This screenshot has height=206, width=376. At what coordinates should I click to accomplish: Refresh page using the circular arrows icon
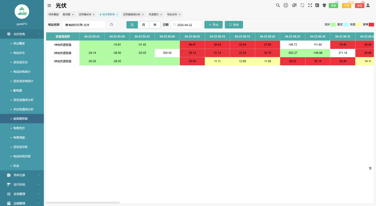[302, 5]
